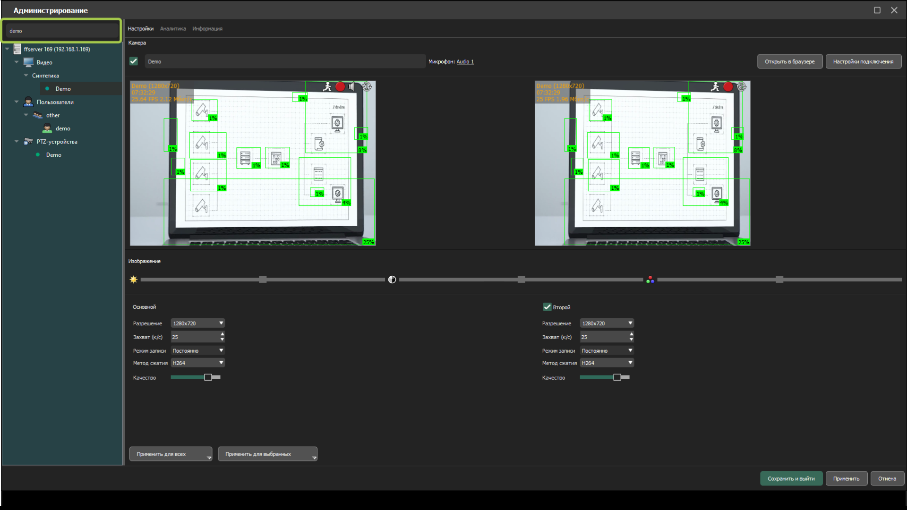Open second stream Метод сжатия dropdown

(607, 363)
